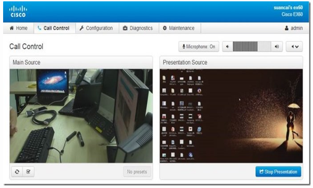Click the Configuration menu label
313x188 pixels.
99,28
